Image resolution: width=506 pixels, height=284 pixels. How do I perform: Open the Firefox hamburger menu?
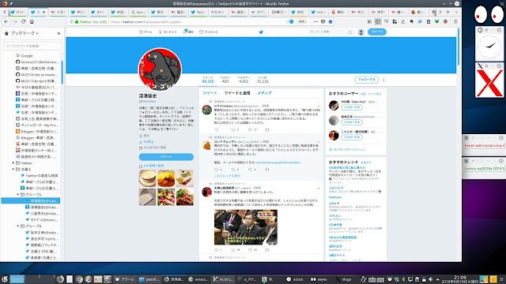[455, 21]
